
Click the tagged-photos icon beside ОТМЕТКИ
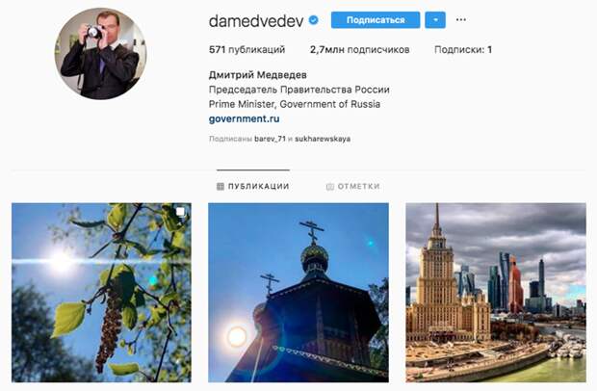tap(329, 187)
